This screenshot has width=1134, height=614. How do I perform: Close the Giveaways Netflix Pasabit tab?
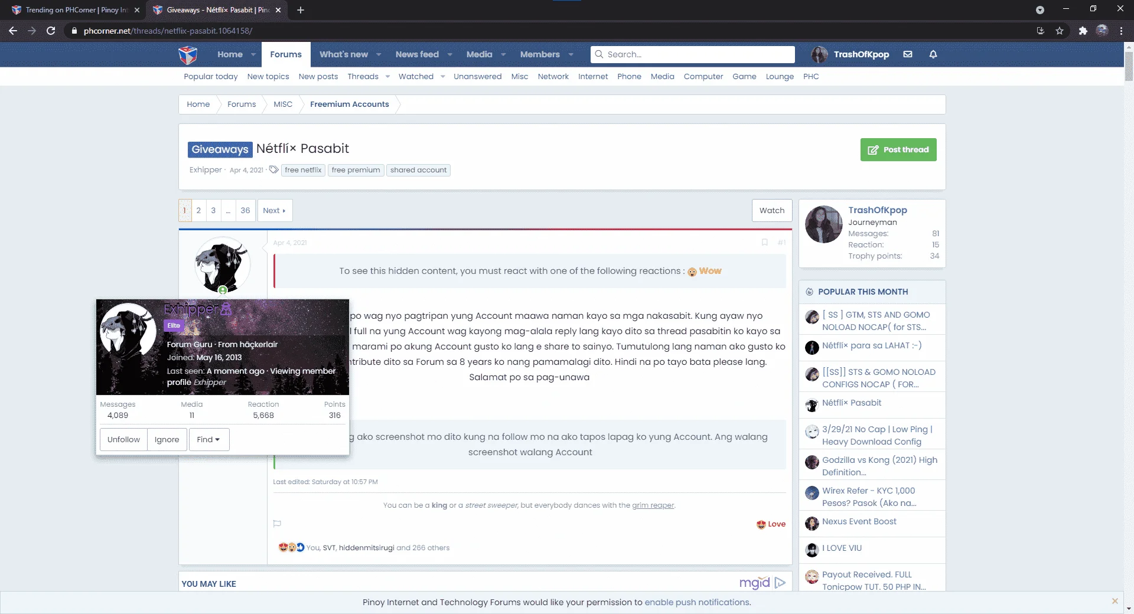tap(278, 10)
